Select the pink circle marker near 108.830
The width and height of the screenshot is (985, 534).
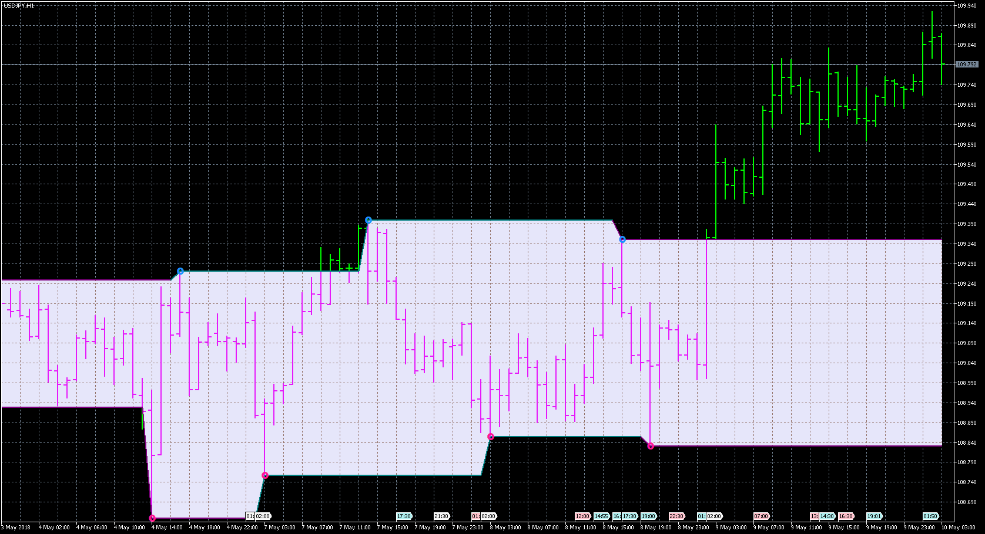(x=651, y=446)
